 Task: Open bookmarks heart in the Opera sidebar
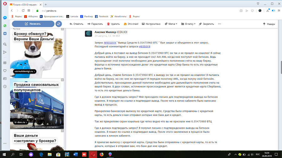coord(5,71)
